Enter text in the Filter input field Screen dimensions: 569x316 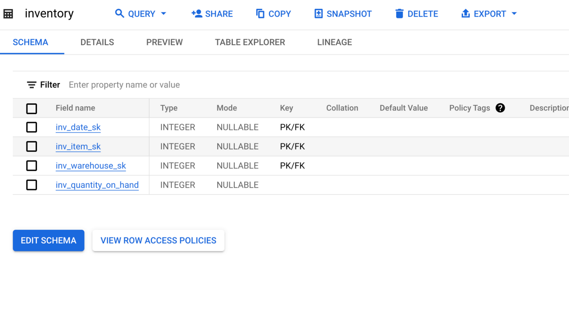point(125,85)
